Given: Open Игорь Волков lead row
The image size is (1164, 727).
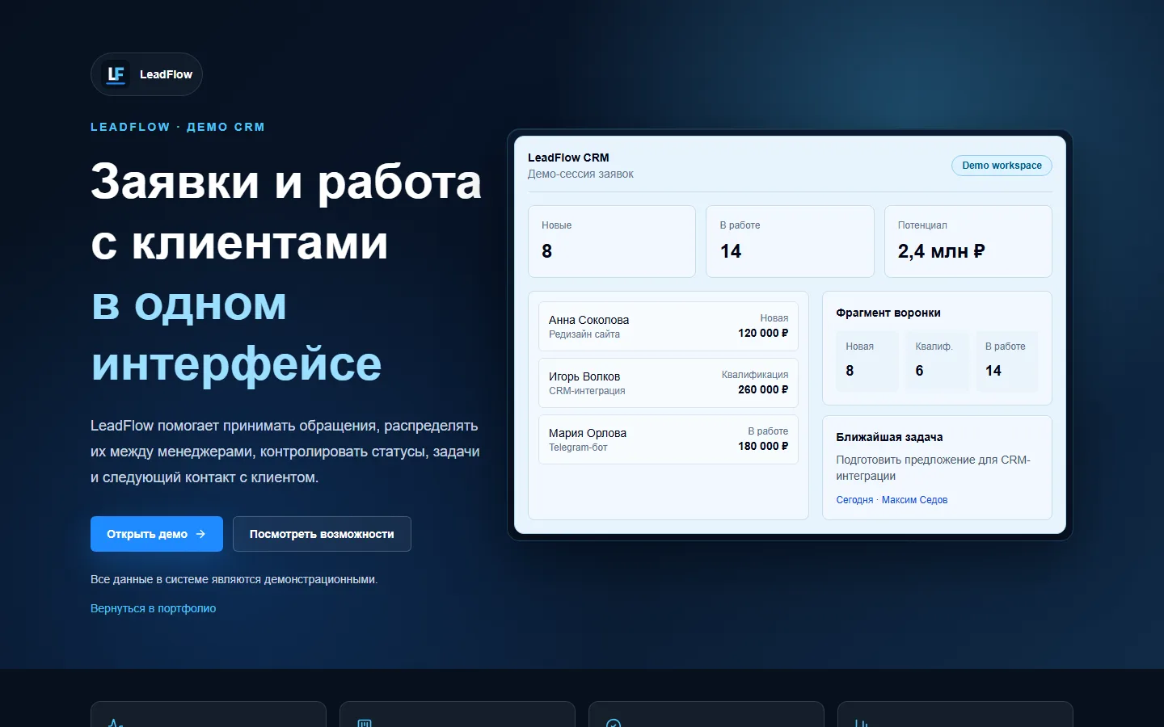Looking at the screenshot, I should point(668,383).
